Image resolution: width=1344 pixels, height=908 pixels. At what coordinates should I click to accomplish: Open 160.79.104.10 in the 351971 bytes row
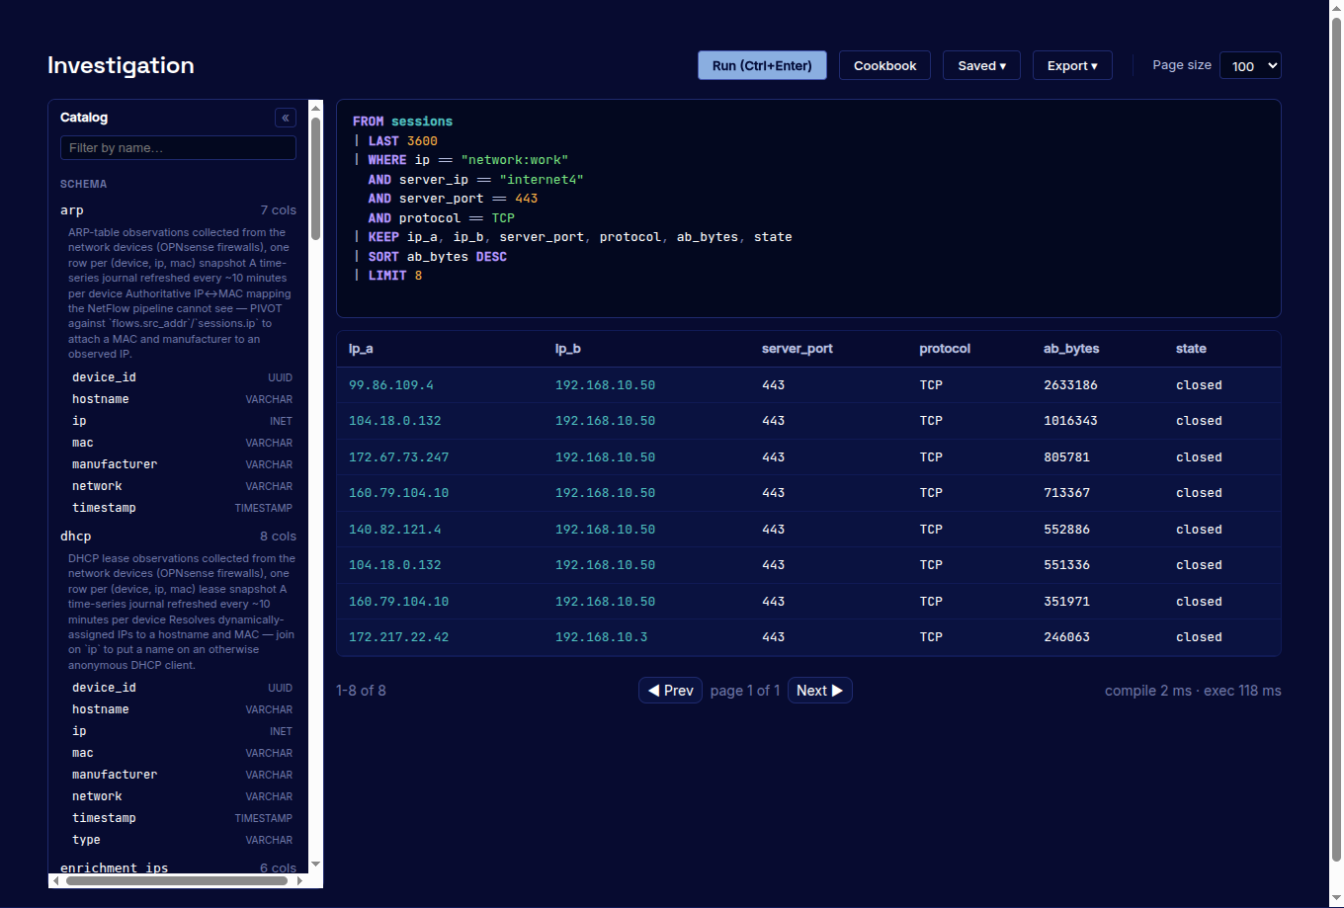pyautogui.click(x=399, y=602)
